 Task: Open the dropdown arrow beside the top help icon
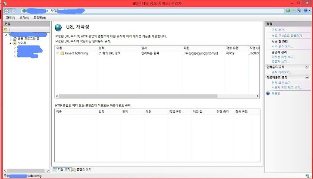click(310, 10)
